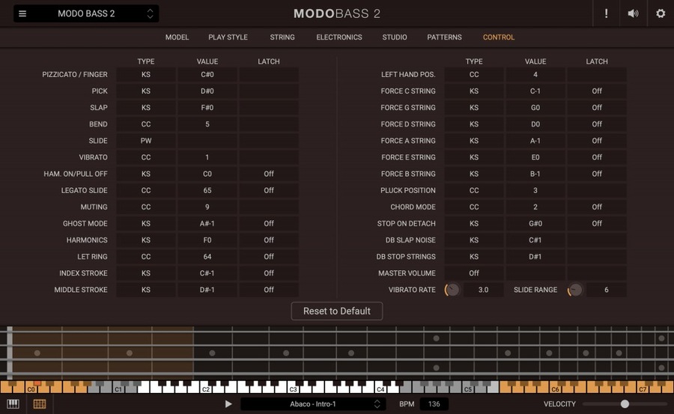This screenshot has height=414, width=674.
Task: Switch to the MODEL tab
Action: tap(177, 37)
